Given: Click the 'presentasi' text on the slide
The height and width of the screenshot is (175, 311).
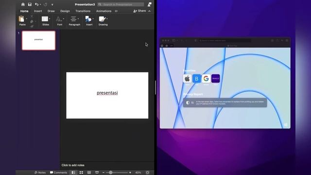Looking at the screenshot, I should (107, 93).
